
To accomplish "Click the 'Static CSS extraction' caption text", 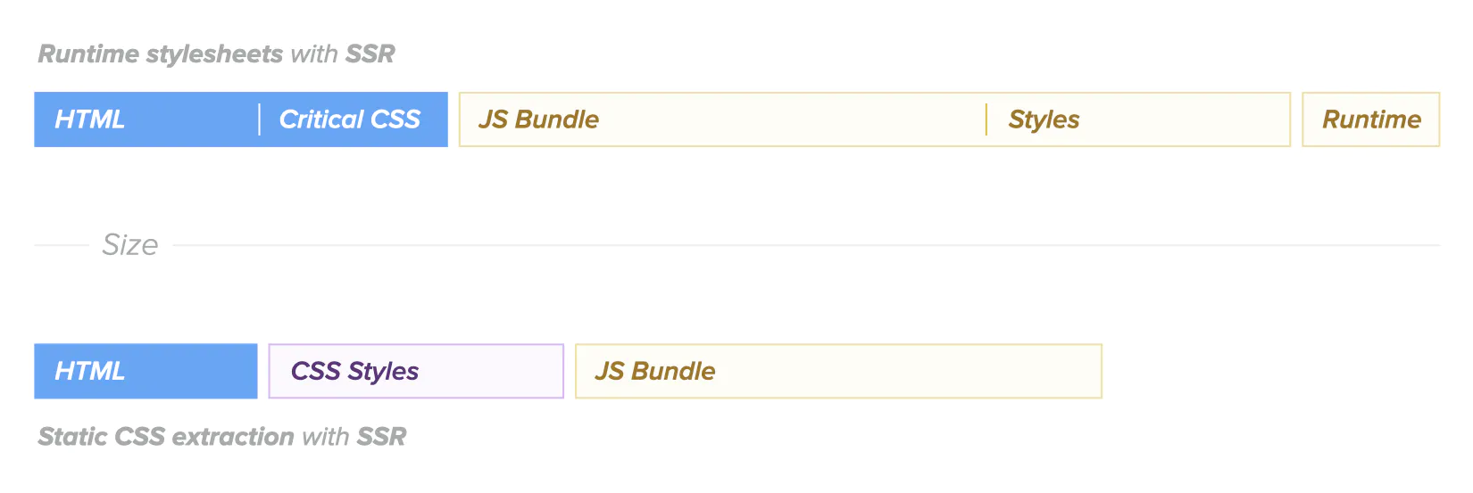I will click(x=166, y=437).
